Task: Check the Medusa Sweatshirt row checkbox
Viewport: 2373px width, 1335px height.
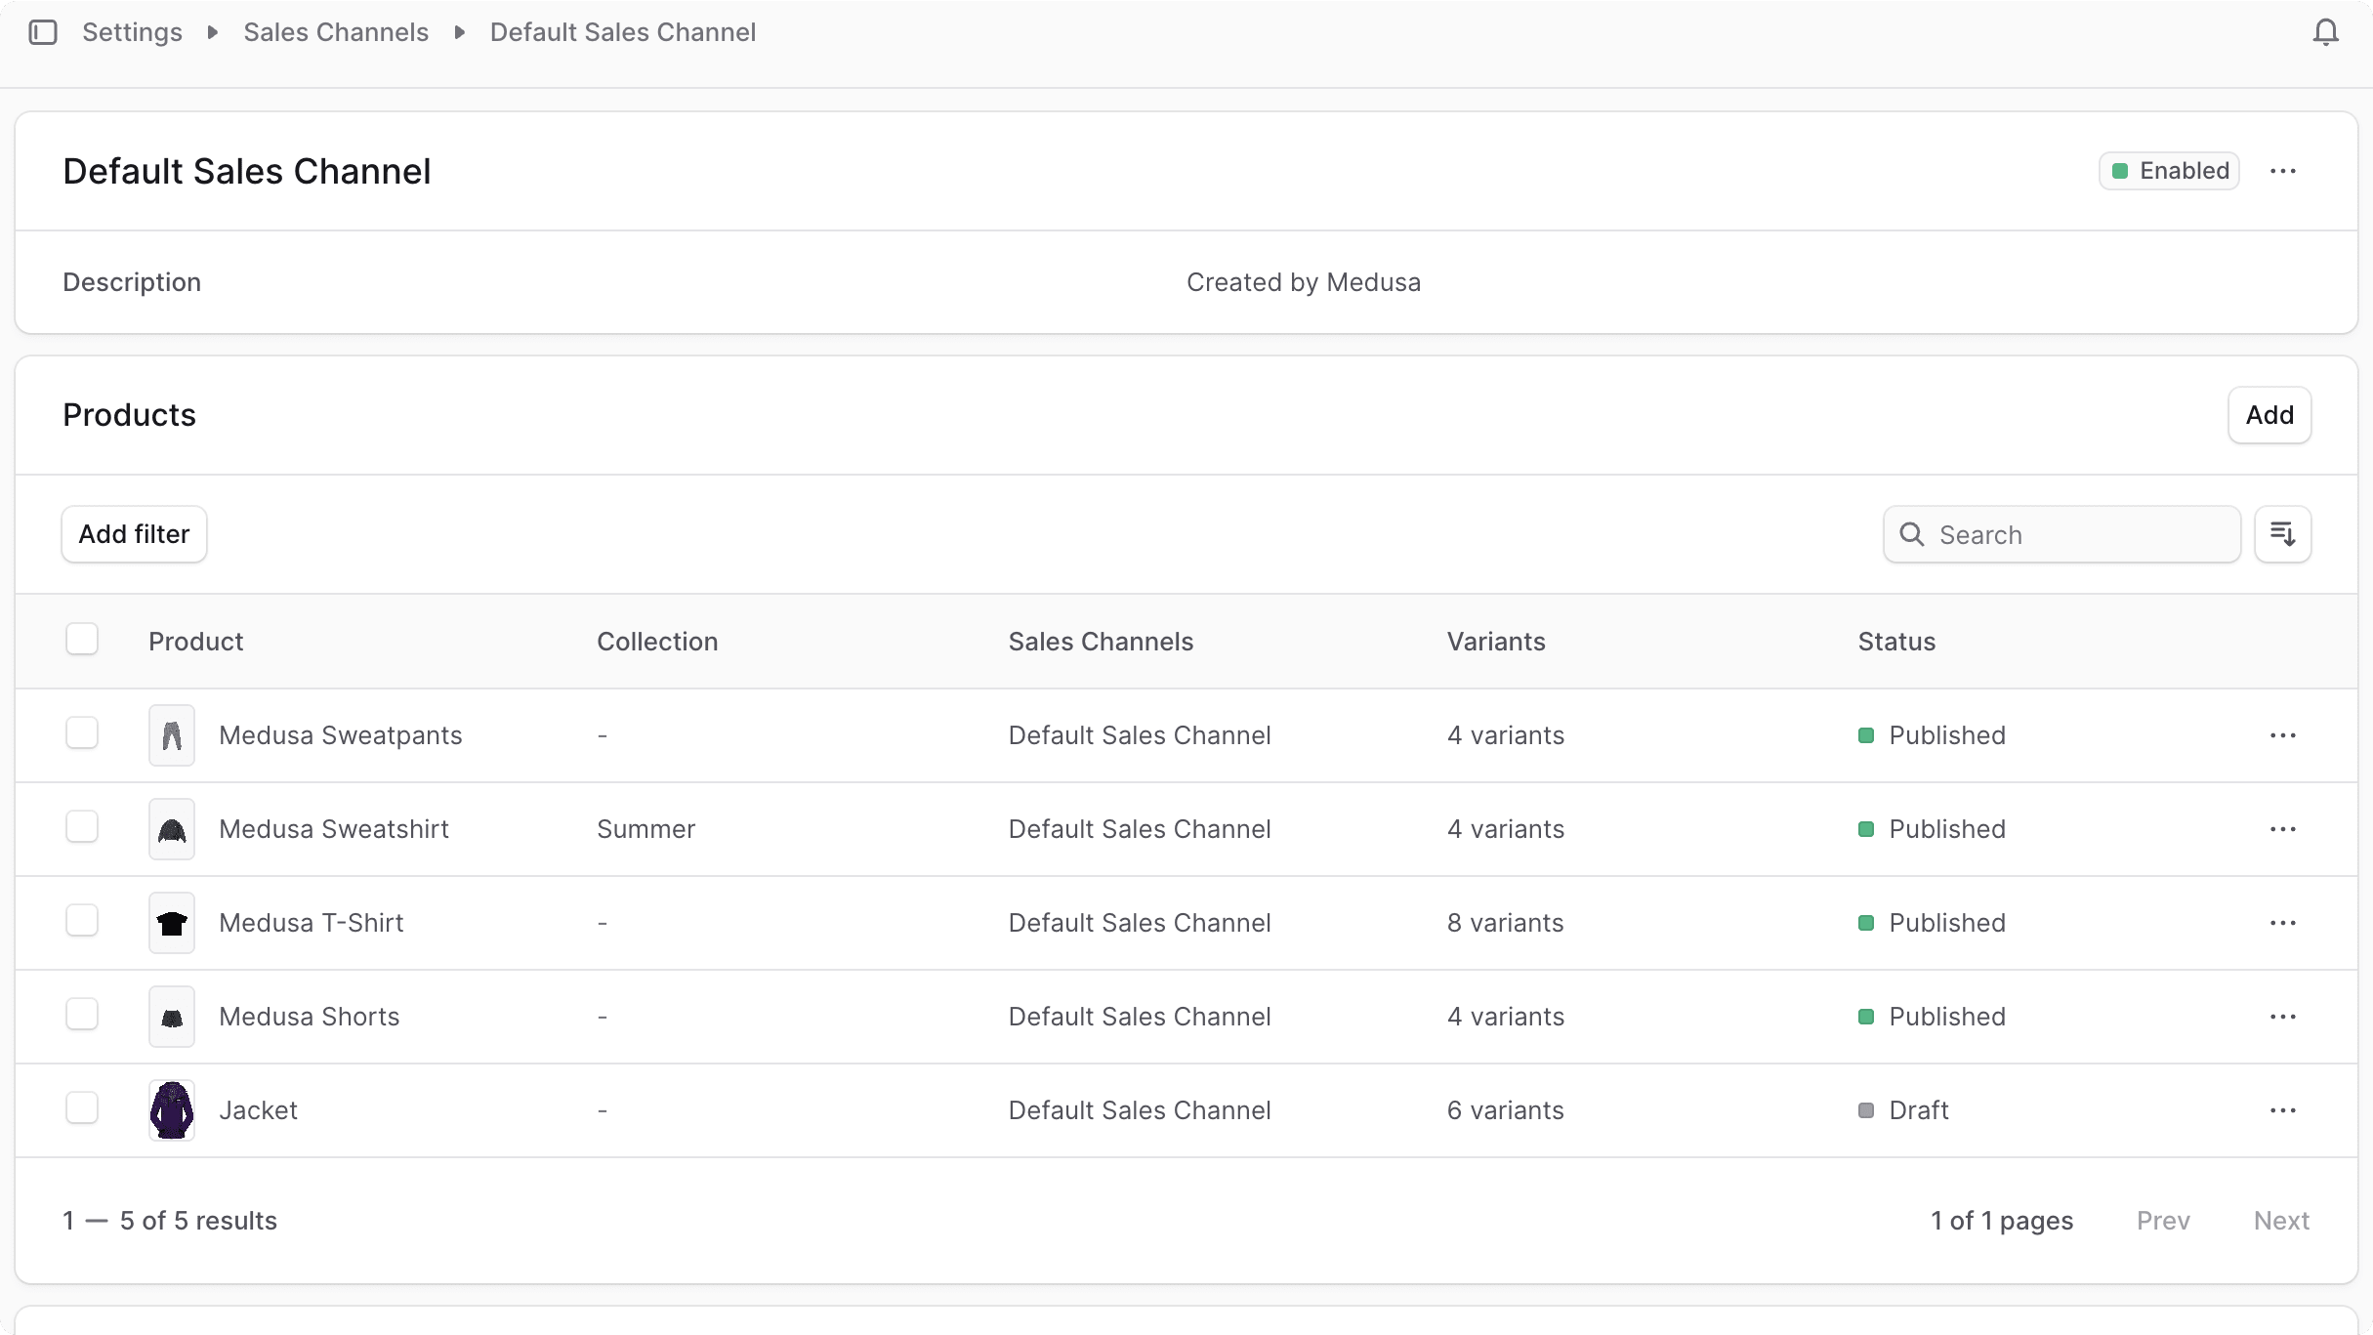Action: point(82,825)
